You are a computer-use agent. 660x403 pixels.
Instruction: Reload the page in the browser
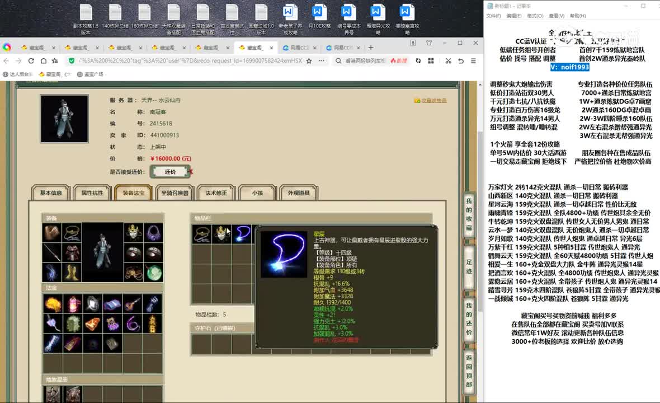pos(31,60)
